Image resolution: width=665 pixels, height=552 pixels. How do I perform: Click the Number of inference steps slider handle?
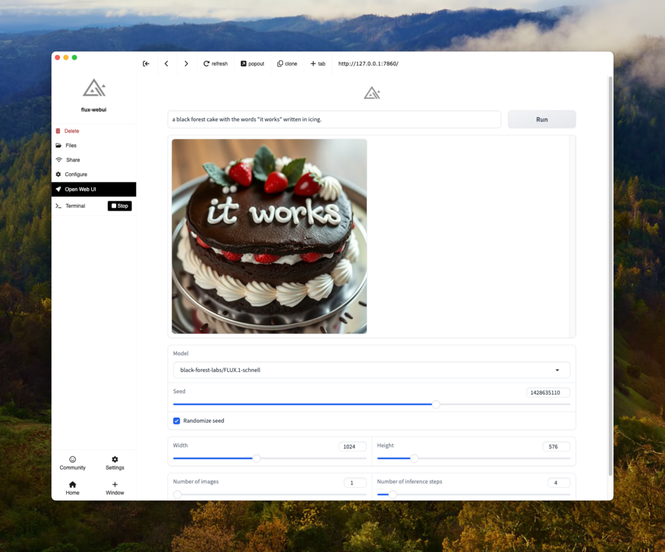coord(393,494)
